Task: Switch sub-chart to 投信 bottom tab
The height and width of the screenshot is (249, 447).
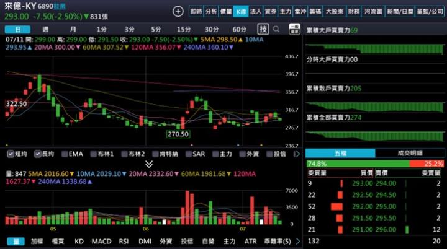Action: tap(187, 242)
